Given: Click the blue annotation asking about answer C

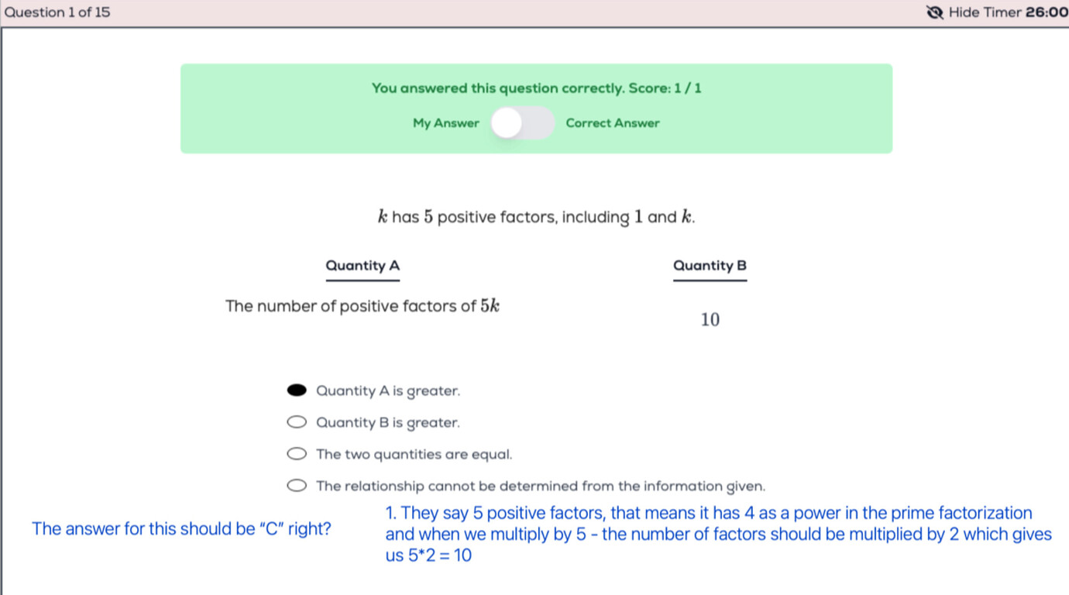Looking at the screenshot, I should [181, 528].
